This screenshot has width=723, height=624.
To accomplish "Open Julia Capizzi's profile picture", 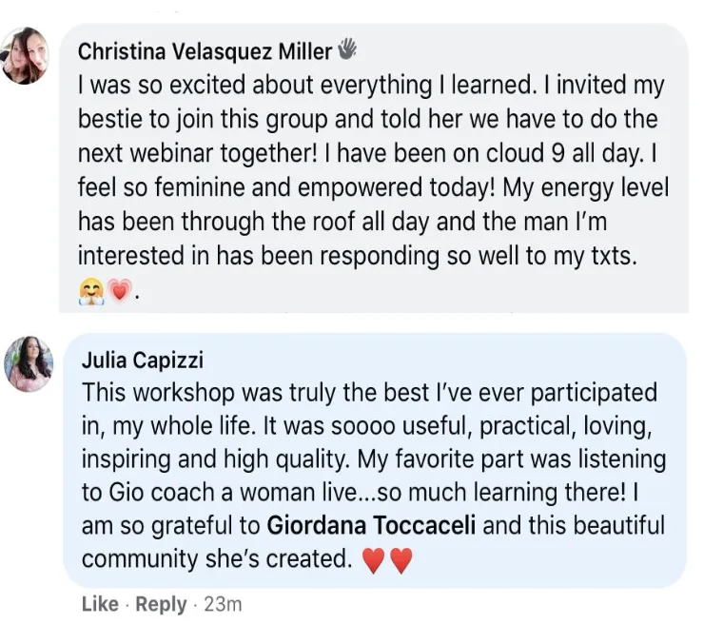I will [x=29, y=364].
